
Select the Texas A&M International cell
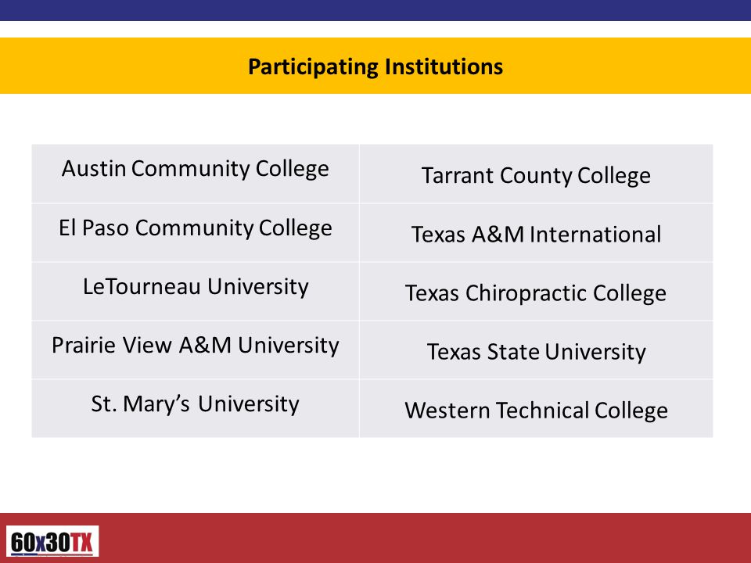coord(536,233)
